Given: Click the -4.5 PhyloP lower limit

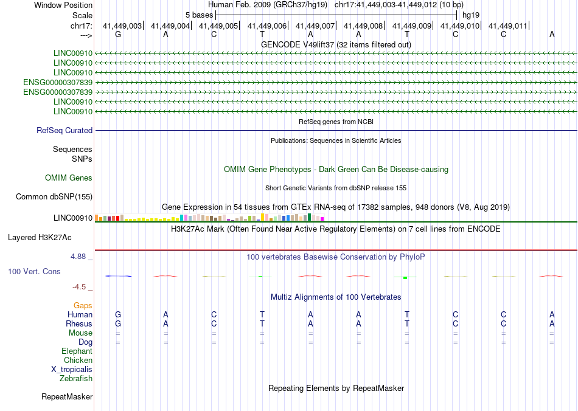Looking at the screenshot, I should click(79, 287).
